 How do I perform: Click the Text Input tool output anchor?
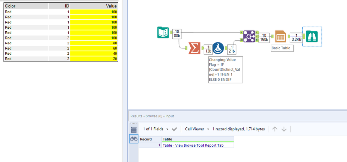tap(171, 32)
